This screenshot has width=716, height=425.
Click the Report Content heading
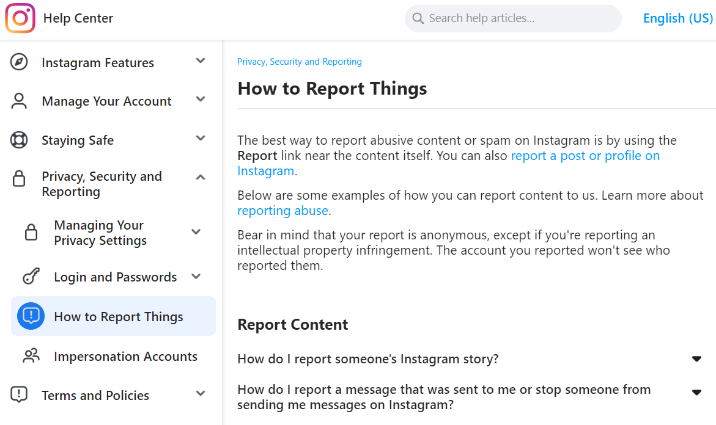[x=293, y=324]
